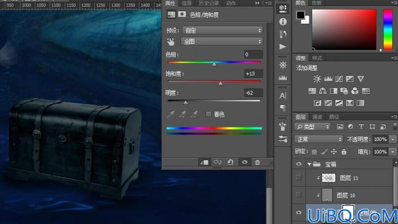Add a Threshold adjustment
The width and height of the screenshot is (398, 224).
tap(339, 103)
